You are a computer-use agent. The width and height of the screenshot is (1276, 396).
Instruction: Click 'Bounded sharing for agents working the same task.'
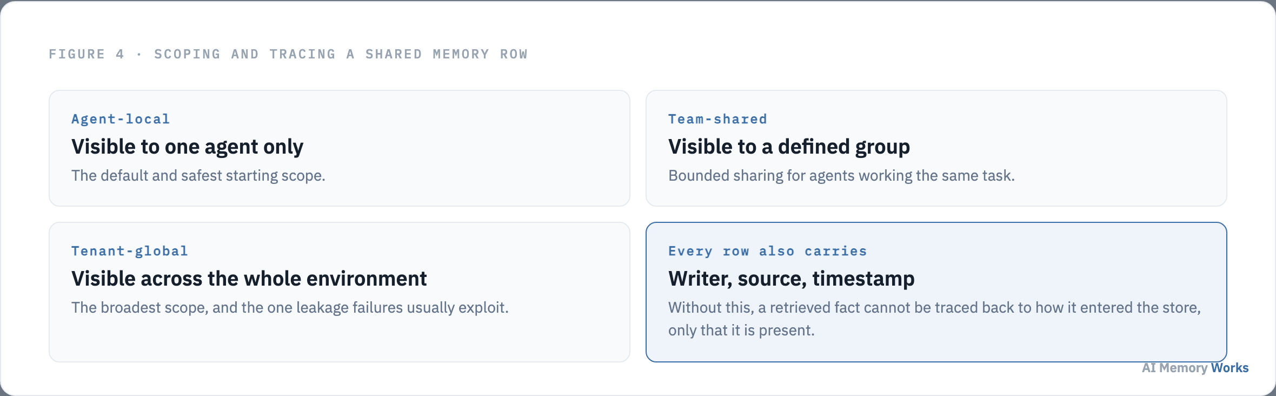tap(841, 175)
